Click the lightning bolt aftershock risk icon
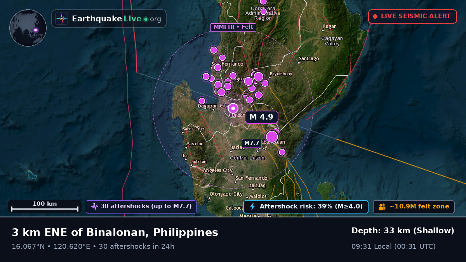Viewport: 466px width, 262px height. point(252,206)
